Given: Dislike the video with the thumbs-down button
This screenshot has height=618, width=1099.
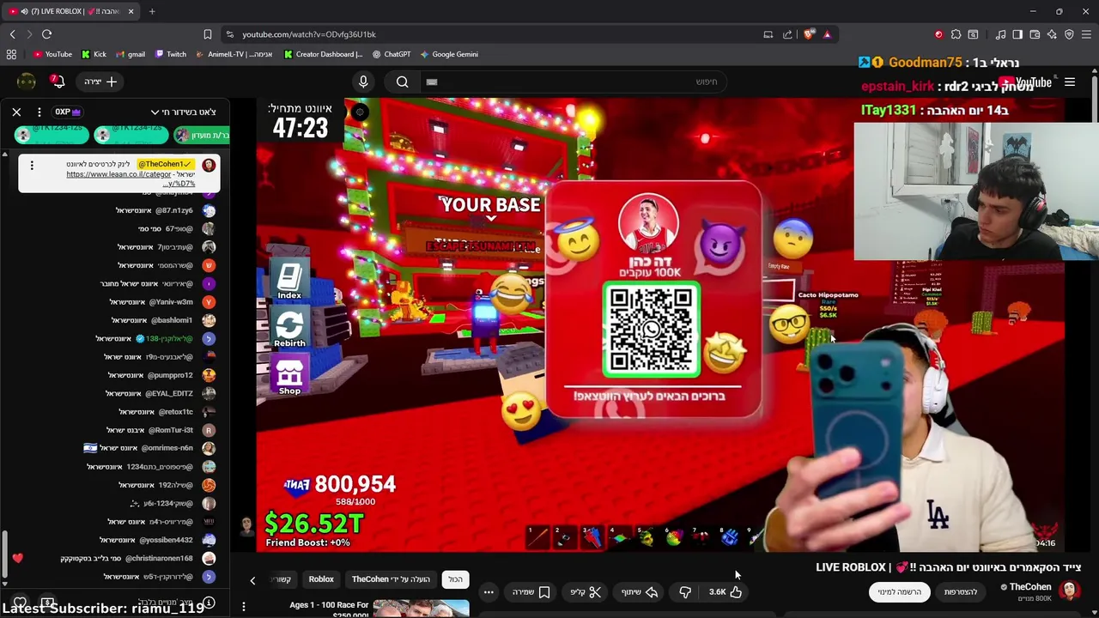Looking at the screenshot, I should pyautogui.click(x=685, y=591).
